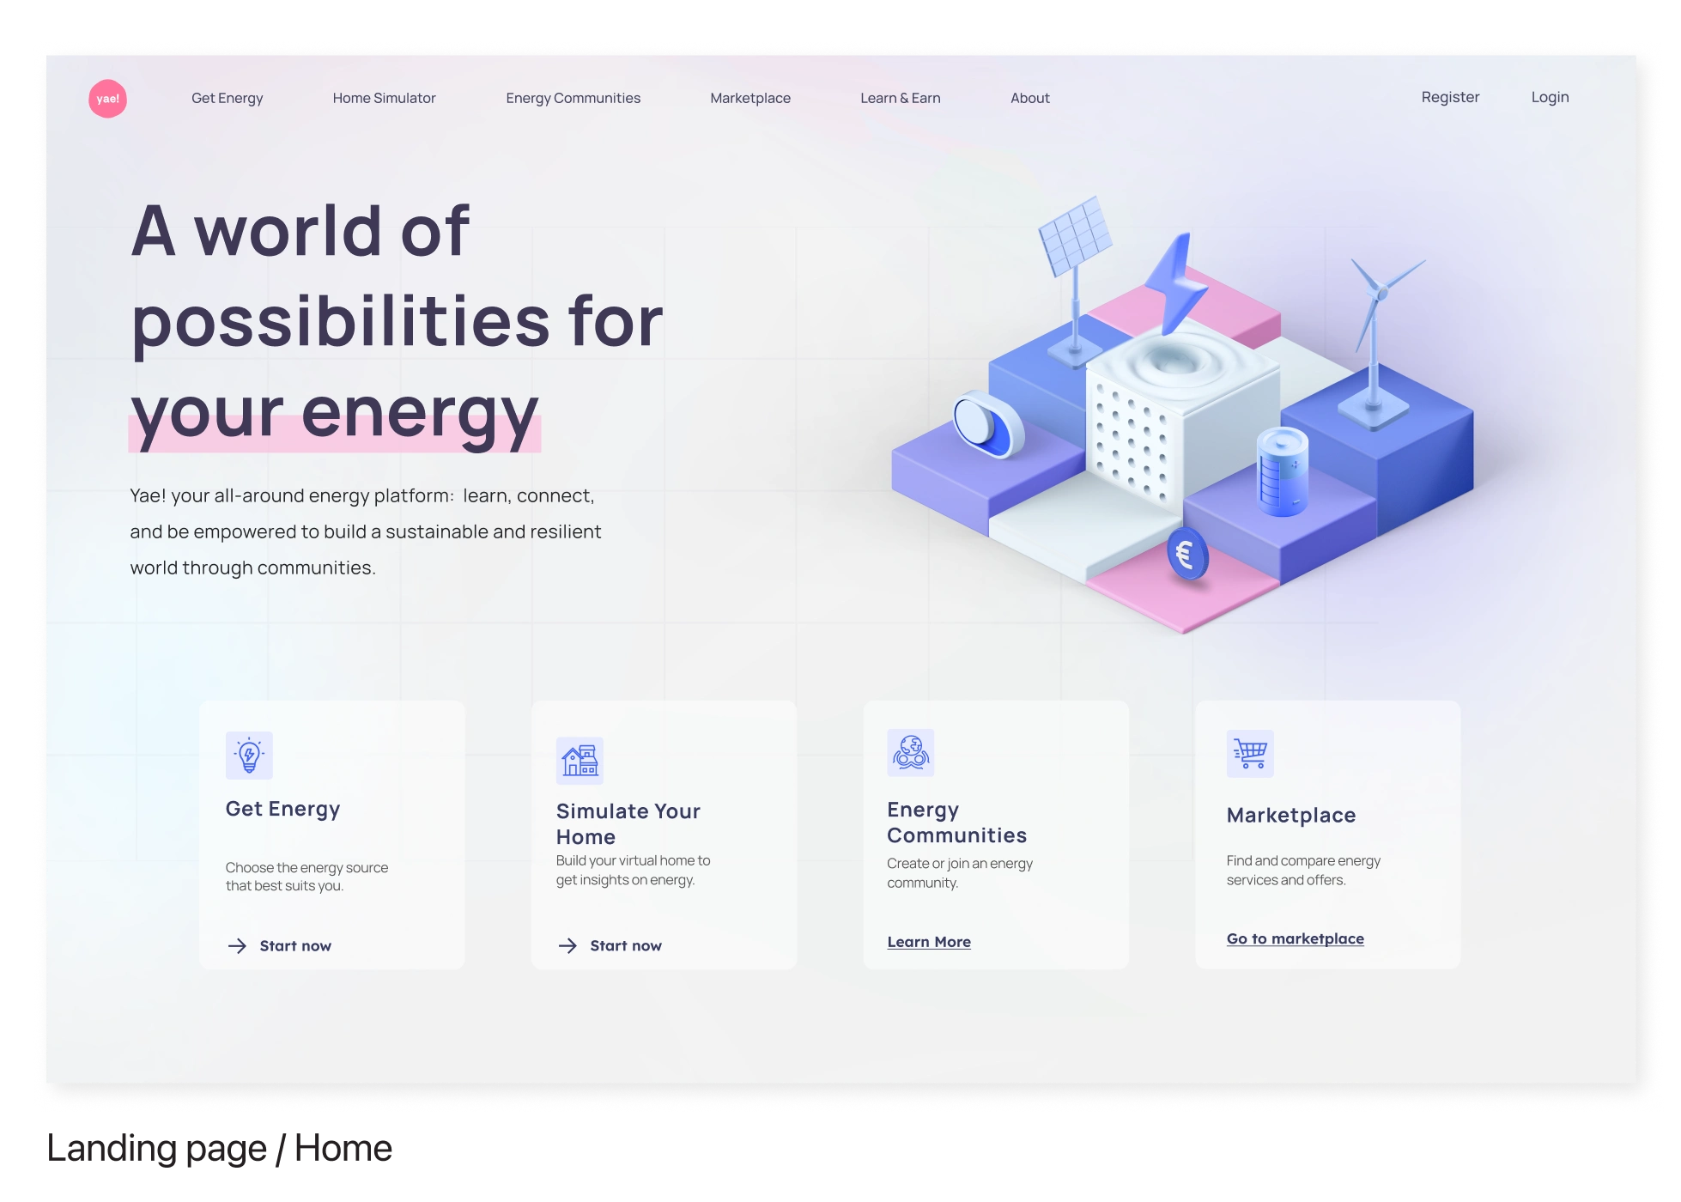Follow the Learn More link
1681x1202 pixels.
coord(929,942)
